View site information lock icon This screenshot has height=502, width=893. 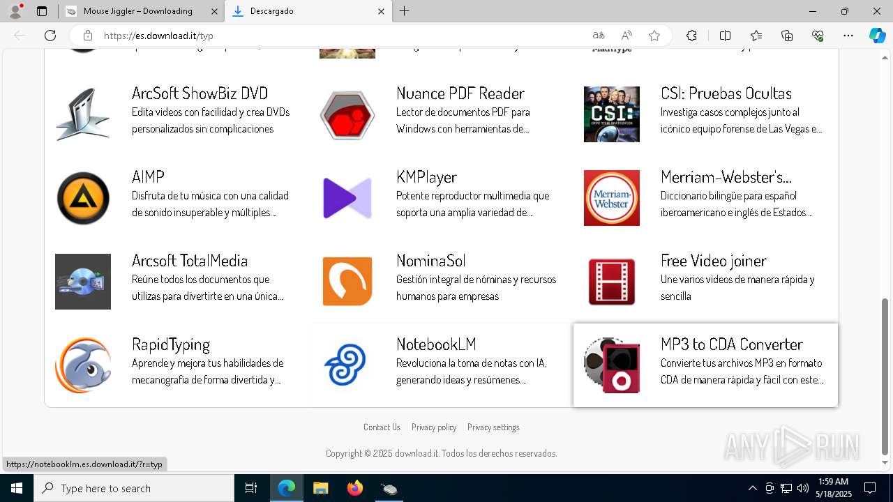tap(88, 36)
